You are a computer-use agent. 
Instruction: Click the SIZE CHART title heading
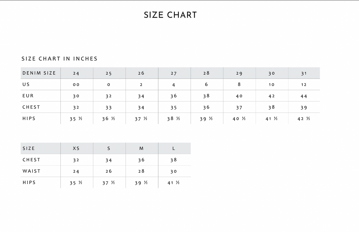pos(170,15)
